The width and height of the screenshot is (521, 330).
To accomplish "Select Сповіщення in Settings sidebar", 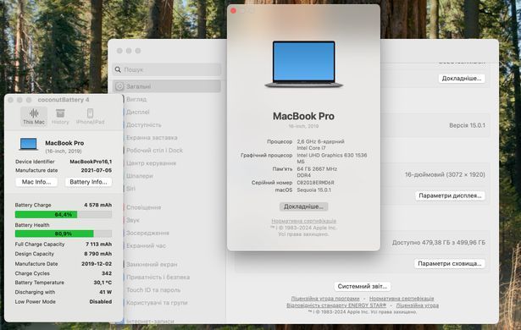I will click(143, 207).
